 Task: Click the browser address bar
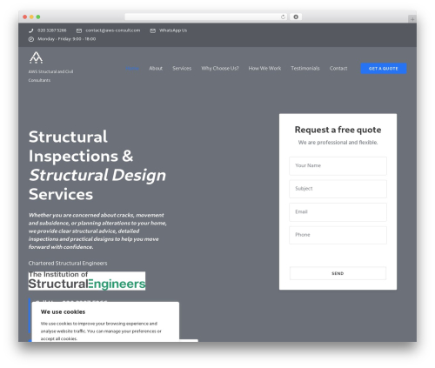[206, 17]
